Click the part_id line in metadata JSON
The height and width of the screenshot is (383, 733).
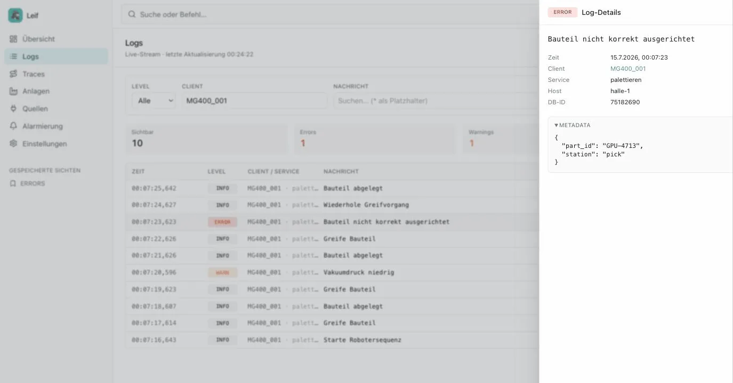[602, 146]
